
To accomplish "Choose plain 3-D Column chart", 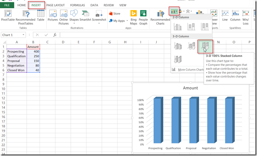I will 178,59.
